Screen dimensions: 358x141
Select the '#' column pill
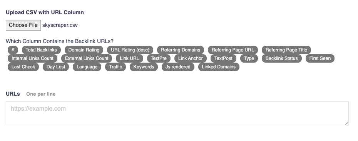pos(13,50)
